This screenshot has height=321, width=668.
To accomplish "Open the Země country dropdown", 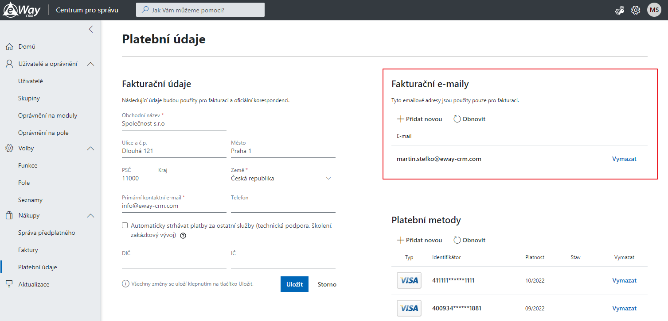I will pyautogui.click(x=283, y=178).
